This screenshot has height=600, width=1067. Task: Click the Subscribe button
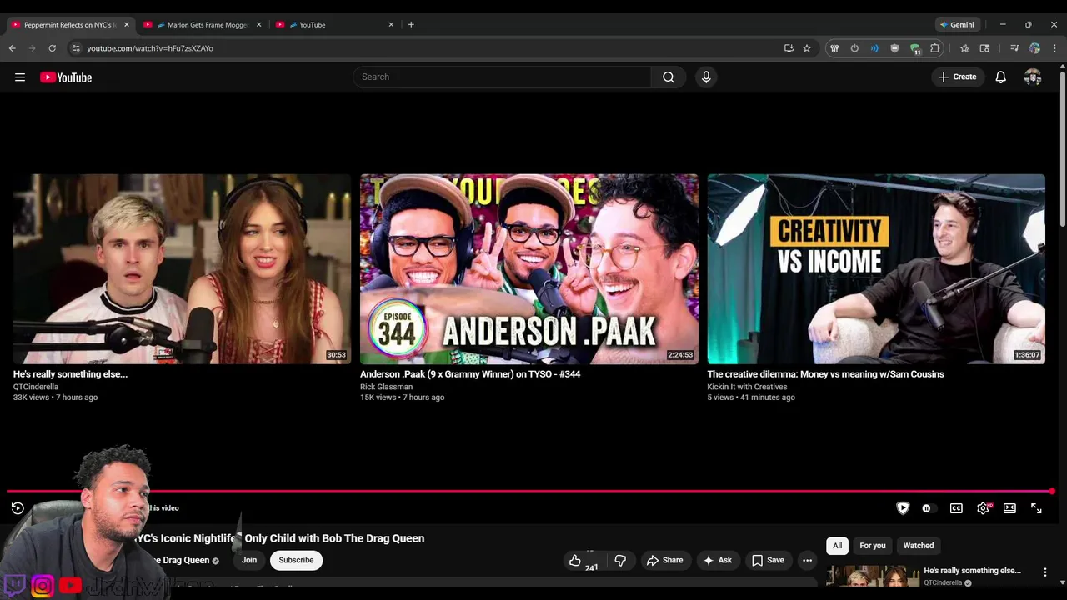click(296, 561)
